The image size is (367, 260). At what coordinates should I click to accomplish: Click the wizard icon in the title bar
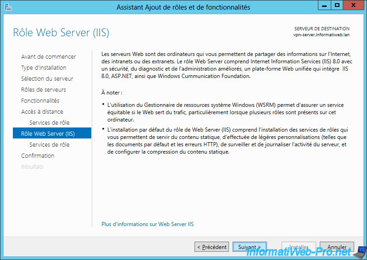[x=8, y=7]
